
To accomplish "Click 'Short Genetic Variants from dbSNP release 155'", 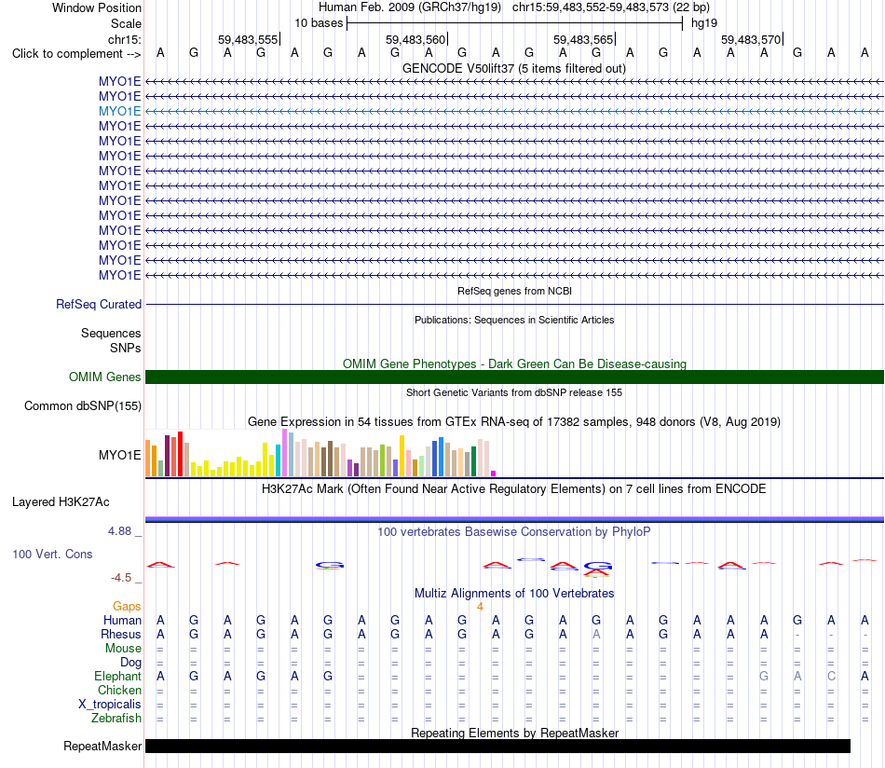I will coord(514,392).
